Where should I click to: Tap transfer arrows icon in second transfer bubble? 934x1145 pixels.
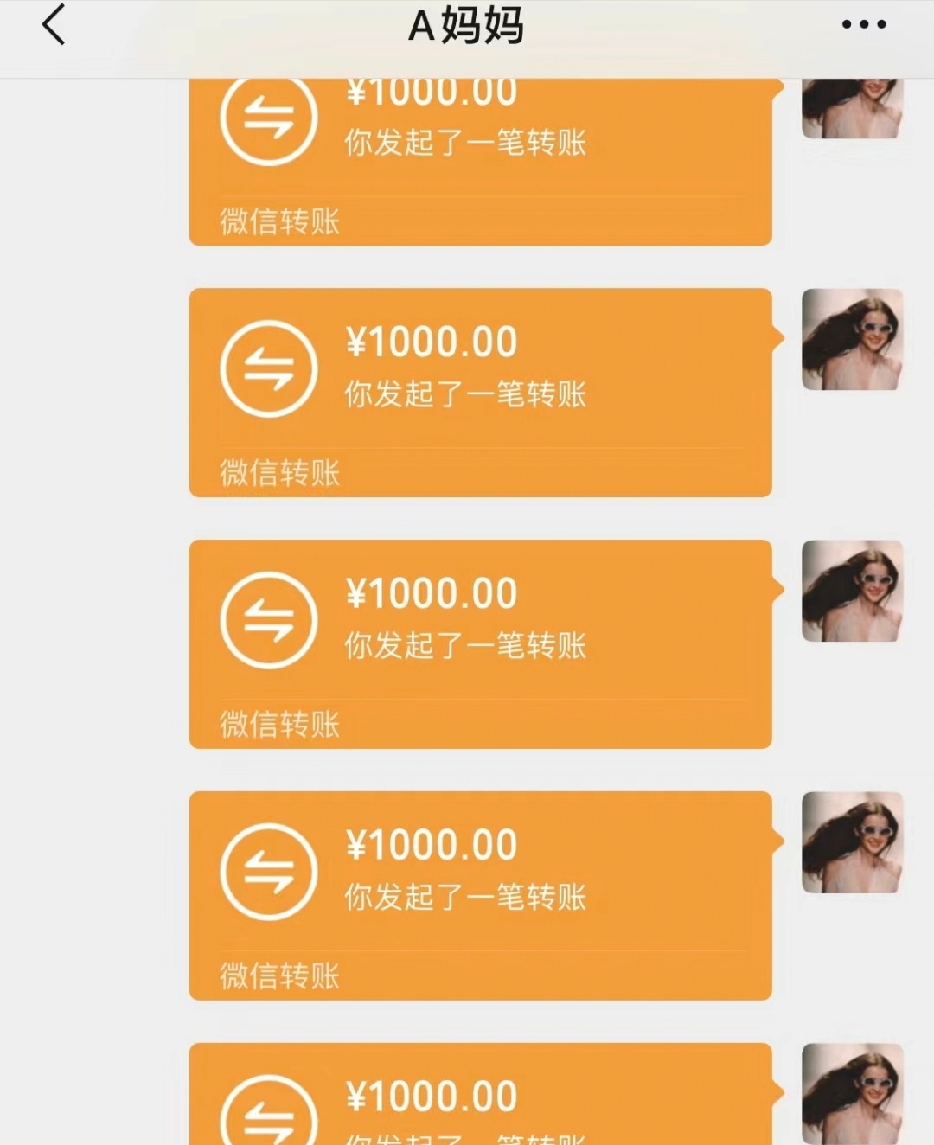pos(269,368)
